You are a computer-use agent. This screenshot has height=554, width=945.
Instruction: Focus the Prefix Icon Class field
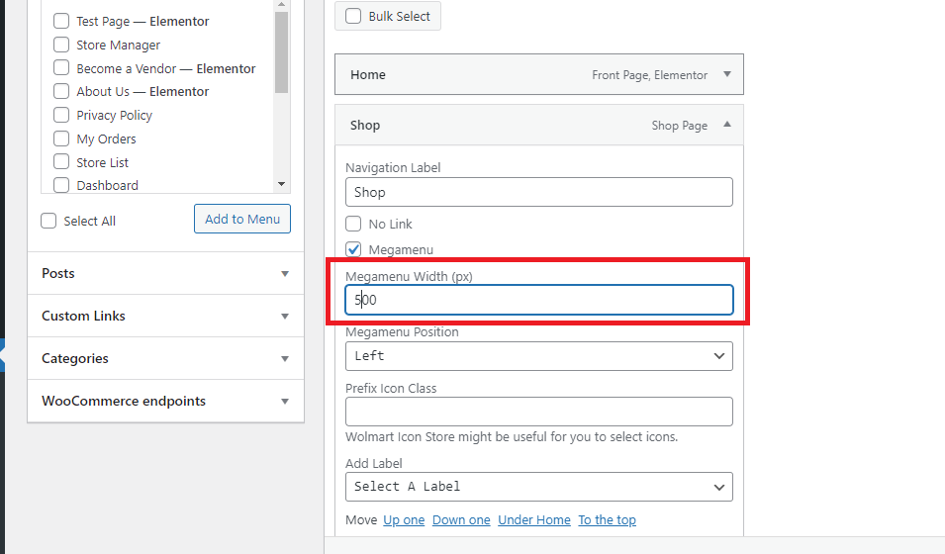(x=538, y=412)
